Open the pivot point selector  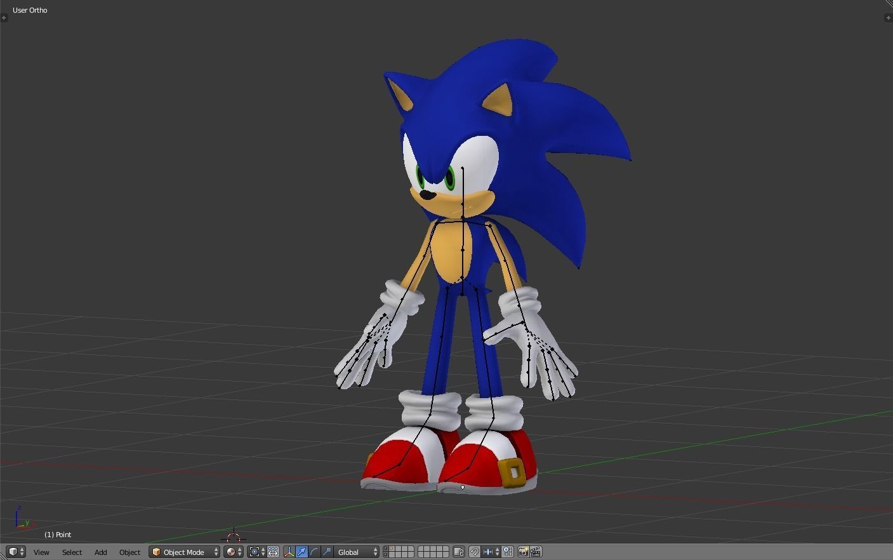(x=256, y=552)
